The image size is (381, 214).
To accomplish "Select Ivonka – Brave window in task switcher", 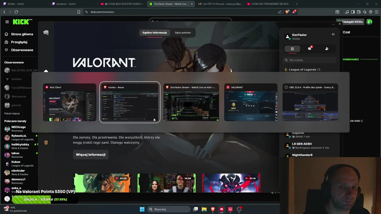I will (x=130, y=102).
